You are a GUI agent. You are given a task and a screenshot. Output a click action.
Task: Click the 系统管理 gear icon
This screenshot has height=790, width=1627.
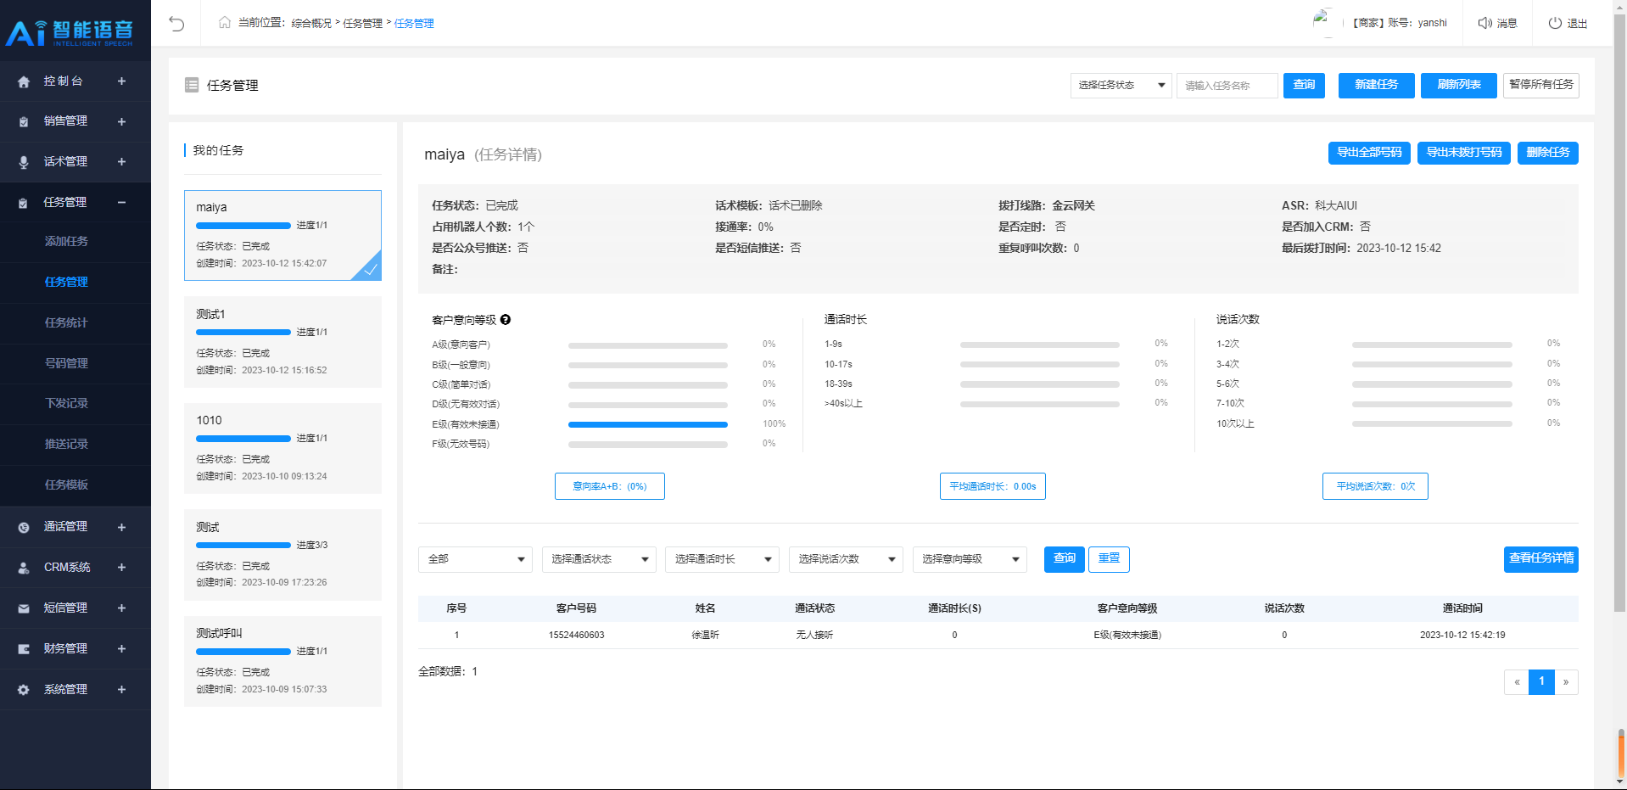[x=24, y=690]
